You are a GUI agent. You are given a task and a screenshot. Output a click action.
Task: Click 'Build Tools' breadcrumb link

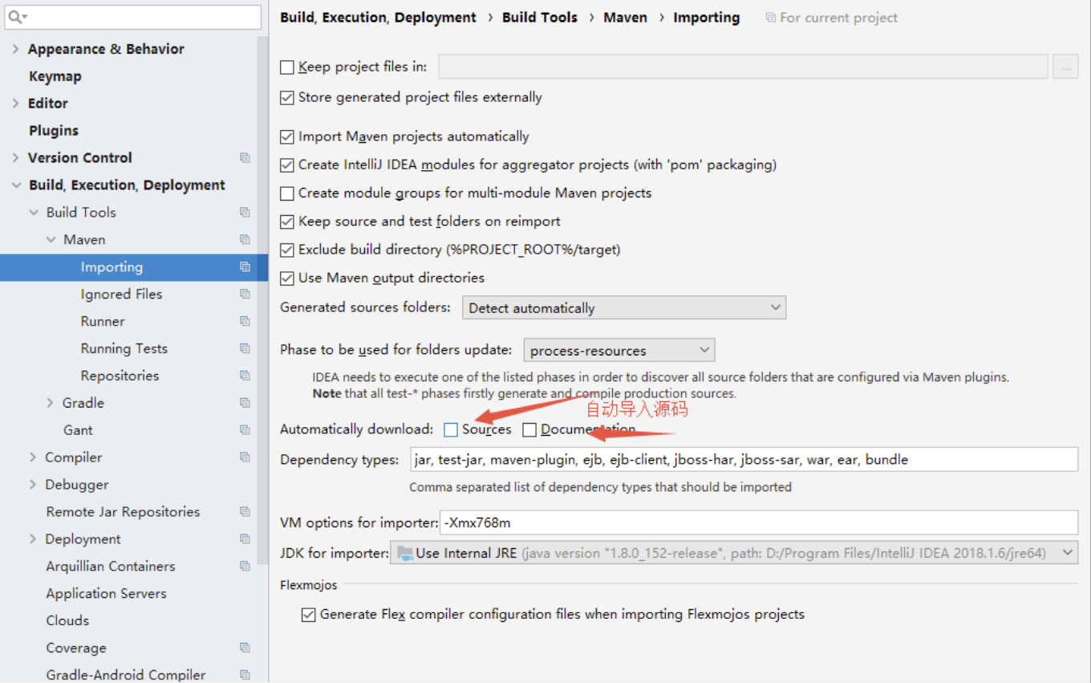540,18
